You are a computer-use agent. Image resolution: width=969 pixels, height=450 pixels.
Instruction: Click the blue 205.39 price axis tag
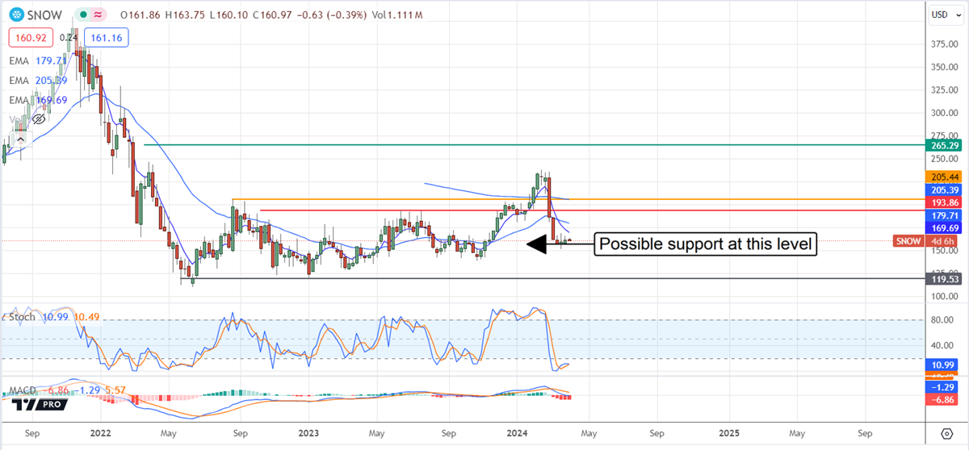pos(945,190)
